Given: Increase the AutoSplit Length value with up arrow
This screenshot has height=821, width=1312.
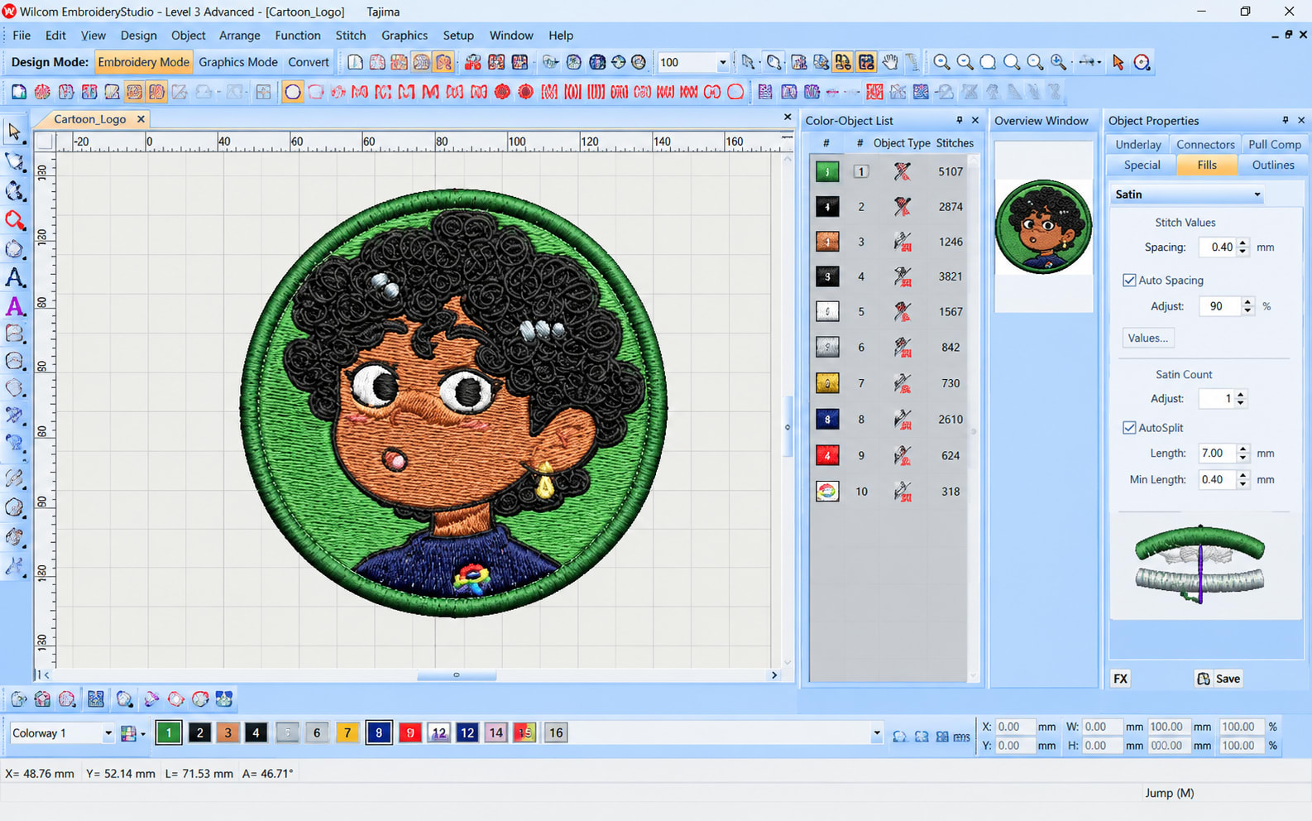Looking at the screenshot, I should tap(1243, 449).
